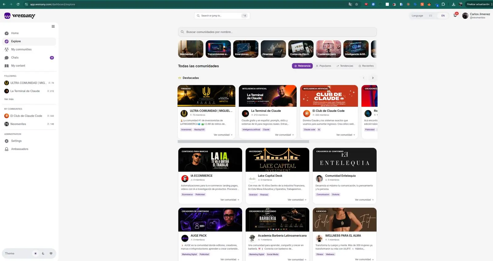Click the wemany logo

20,16
